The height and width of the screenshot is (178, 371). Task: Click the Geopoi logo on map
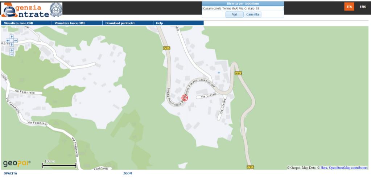coord(17,163)
